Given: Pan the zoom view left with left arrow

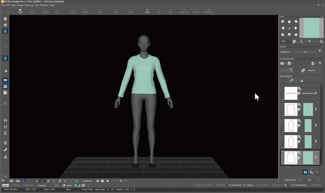Looking at the screenshot, I should [283, 28].
